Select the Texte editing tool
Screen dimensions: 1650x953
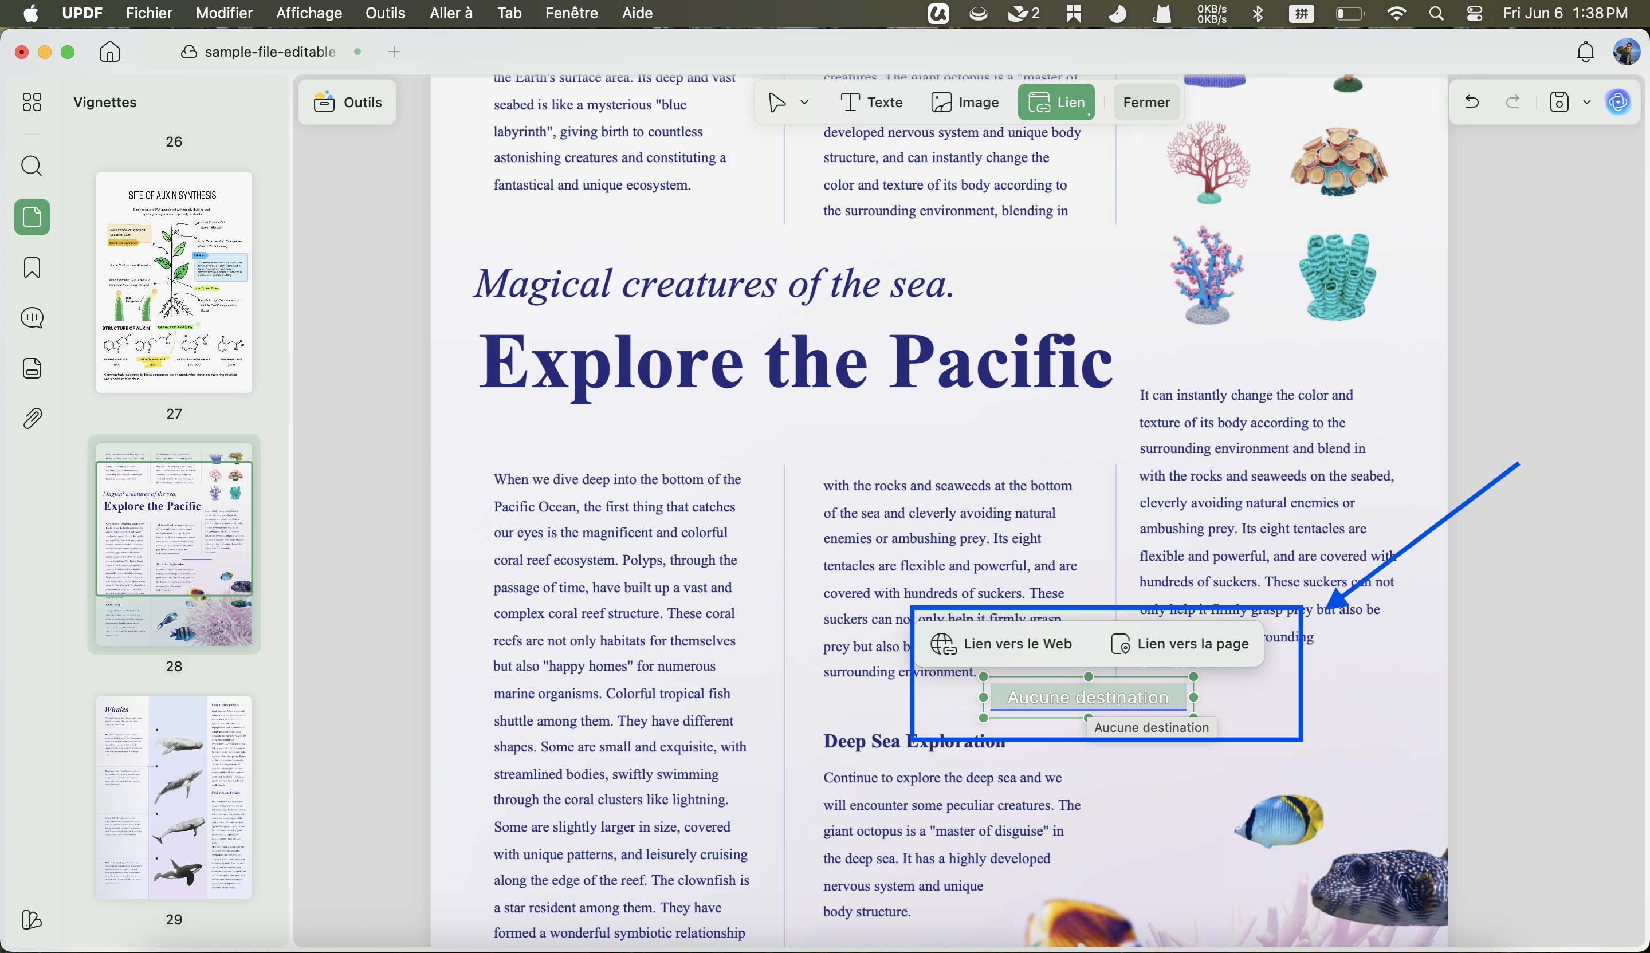[871, 102]
